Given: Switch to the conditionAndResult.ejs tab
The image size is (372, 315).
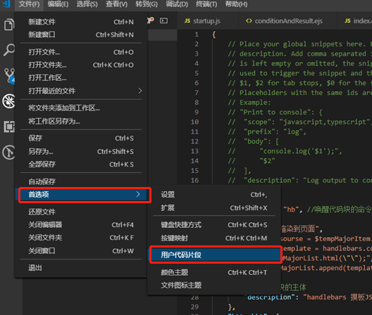Looking at the screenshot, I should 287,21.
